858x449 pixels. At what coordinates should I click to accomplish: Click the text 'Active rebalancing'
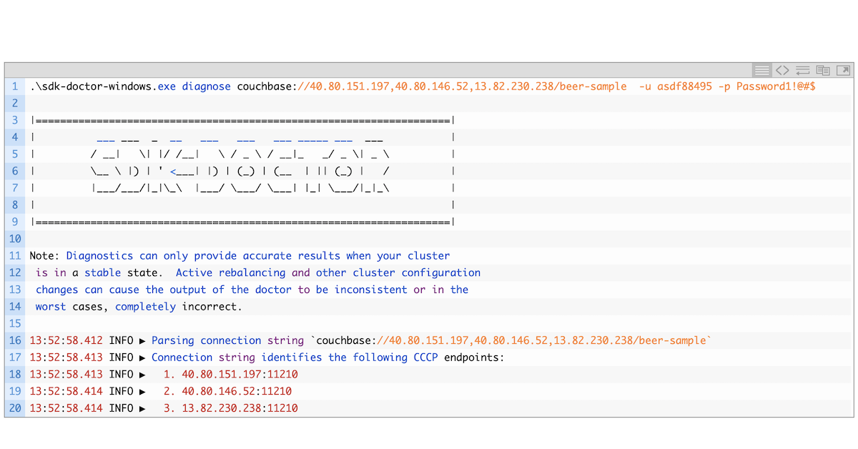pyautogui.click(x=230, y=272)
